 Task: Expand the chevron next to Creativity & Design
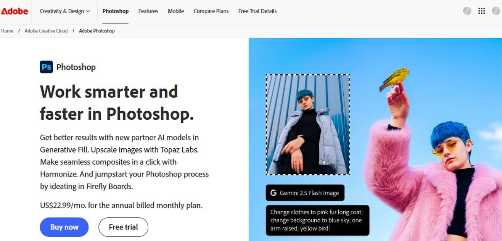(x=88, y=11)
